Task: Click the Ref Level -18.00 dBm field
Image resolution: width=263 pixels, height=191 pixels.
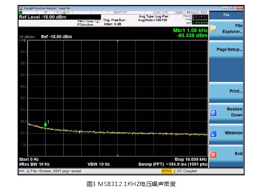Action: (x=43, y=17)
